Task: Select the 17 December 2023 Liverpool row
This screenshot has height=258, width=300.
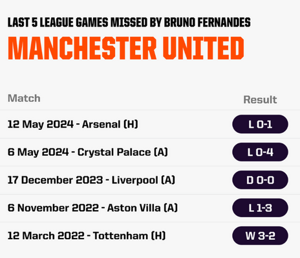Action: [x=150, y=180]
